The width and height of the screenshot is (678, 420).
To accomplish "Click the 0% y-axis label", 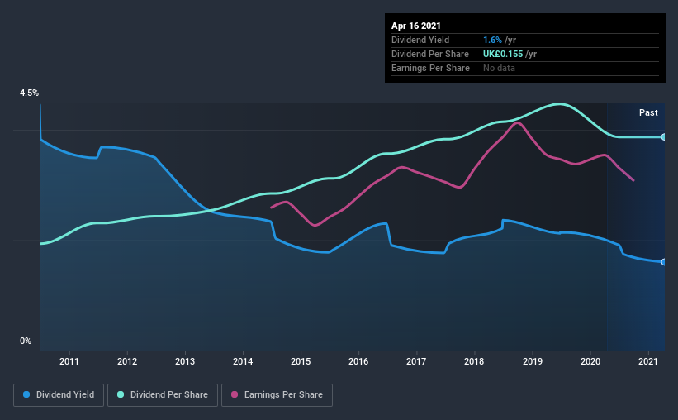I will 26,341.
